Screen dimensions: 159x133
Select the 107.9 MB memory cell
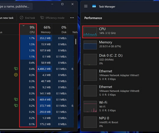pos(44,51)
